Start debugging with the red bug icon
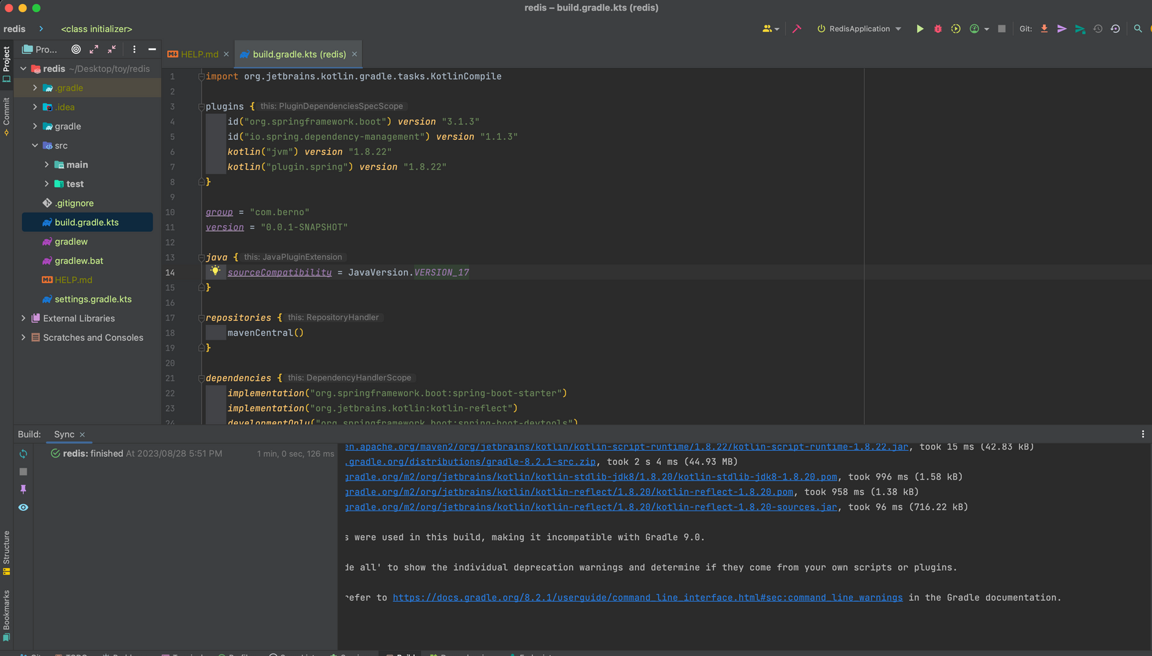Screen dimensions: 1152x656 coord(938,29)
